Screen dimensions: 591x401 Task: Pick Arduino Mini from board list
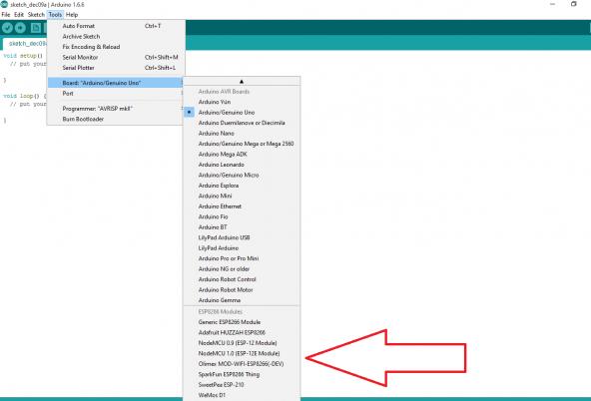[x=242, y=196]
